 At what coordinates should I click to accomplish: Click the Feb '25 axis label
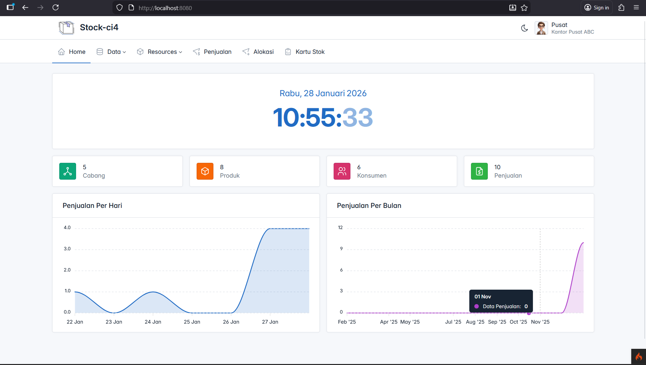pos(347,322)
